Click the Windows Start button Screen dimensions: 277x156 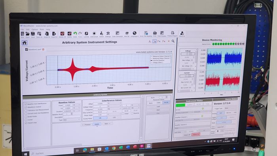pyautogui.click(x=26, y=154)
